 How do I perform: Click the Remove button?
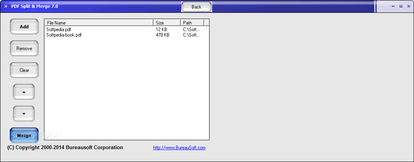coord(24,49)
